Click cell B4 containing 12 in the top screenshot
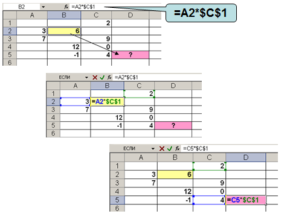Image resolution: width=290 pixels, height=217 pixels. point(64,47)
